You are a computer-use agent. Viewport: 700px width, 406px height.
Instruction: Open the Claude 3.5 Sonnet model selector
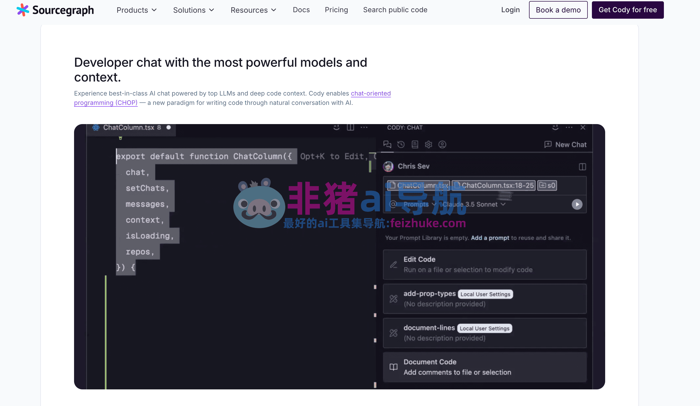pos(473,205)
